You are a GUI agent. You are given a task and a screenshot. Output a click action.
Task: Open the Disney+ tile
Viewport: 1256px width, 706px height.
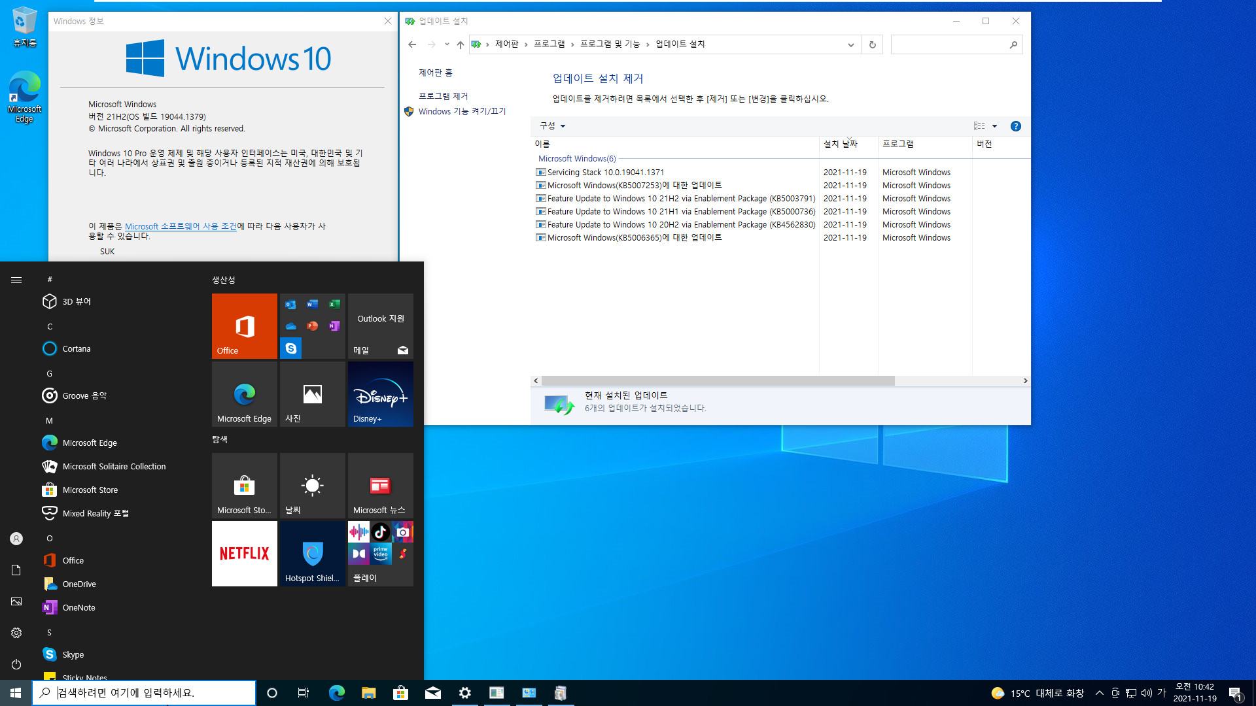coord(380,394)
